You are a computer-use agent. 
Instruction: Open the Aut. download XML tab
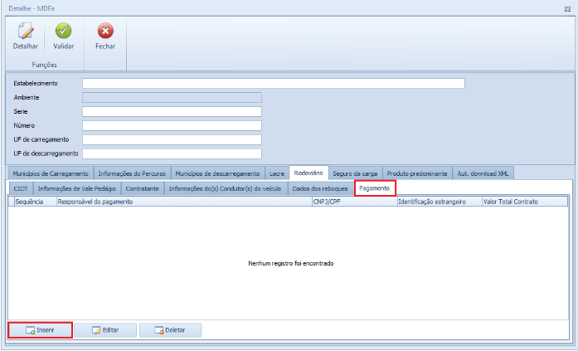[x=483, y=173]
